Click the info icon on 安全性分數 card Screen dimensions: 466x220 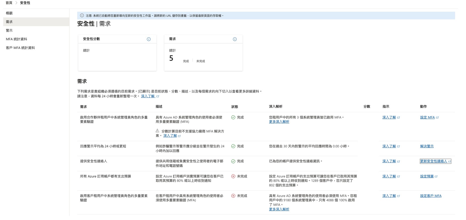(148, 39)
